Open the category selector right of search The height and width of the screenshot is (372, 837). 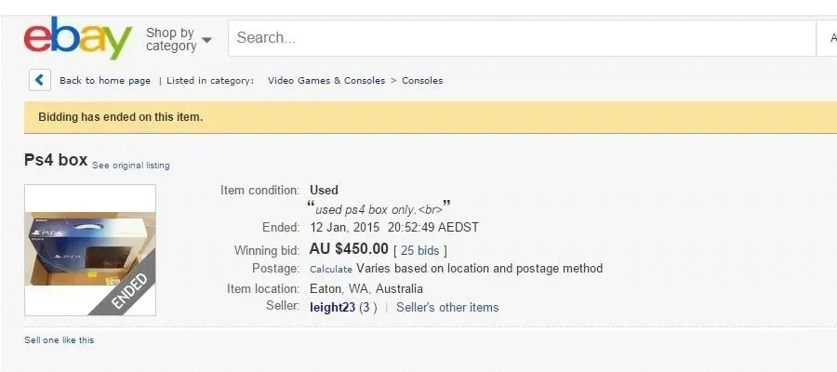click(x=830, y=38)
